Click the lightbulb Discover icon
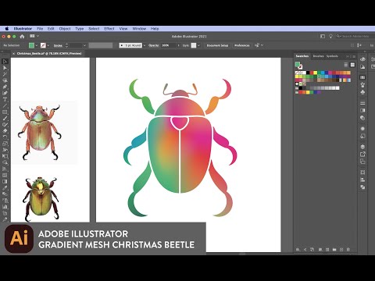375x281 pixels. [x=330, y=37]
